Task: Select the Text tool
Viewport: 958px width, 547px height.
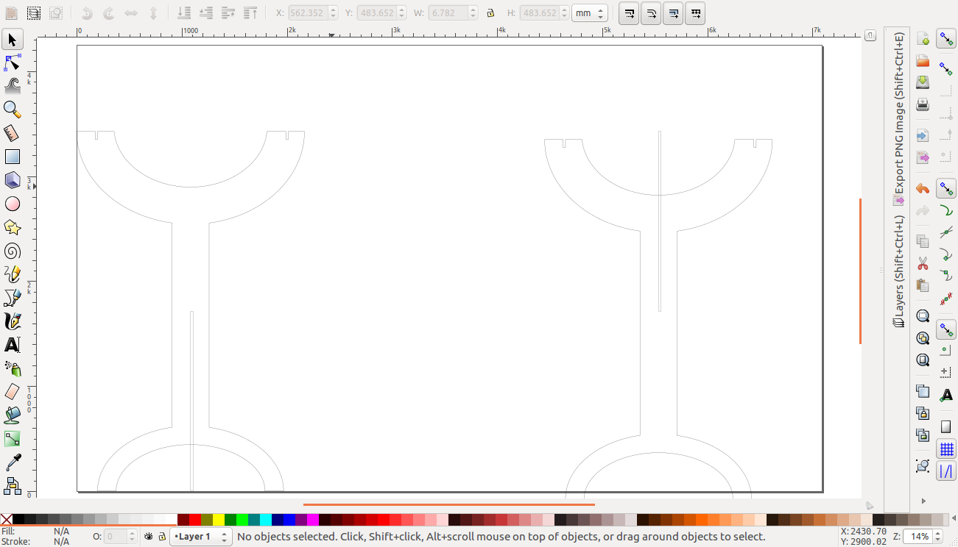Action: [13, 345]
